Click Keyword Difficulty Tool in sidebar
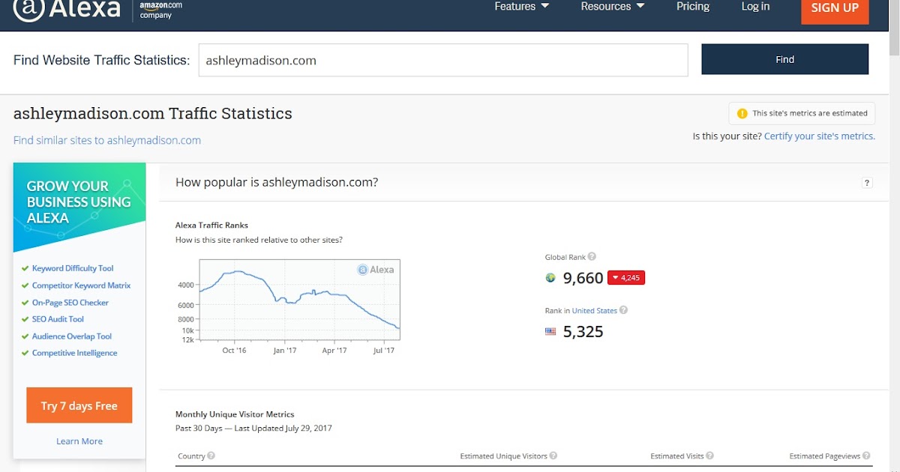 (x=73, y=268)
